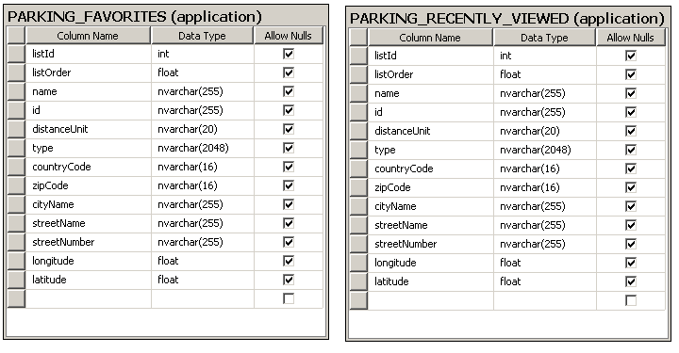Click Column Name header in PARKING_RECENTLY_VIEWED
Viewport: 679px width, 353px height.
click(430, 37)
